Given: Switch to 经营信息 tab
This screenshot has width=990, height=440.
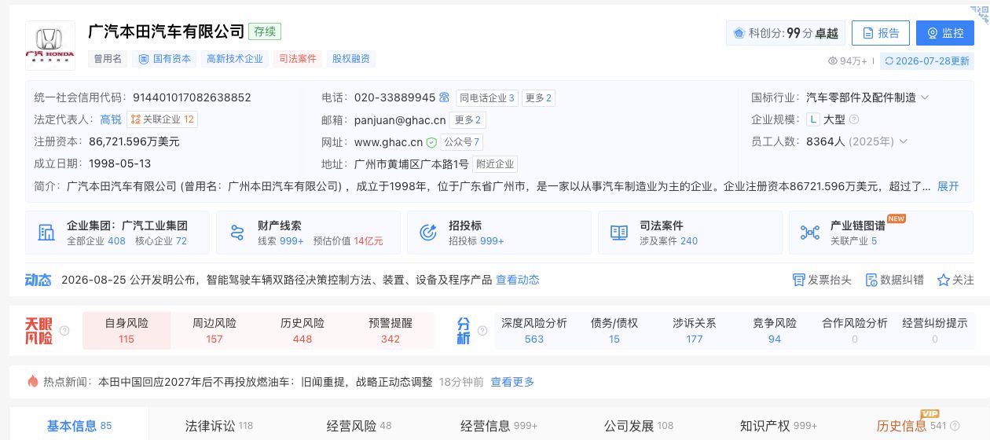Looking at the screenshot, I should [499, 426].
